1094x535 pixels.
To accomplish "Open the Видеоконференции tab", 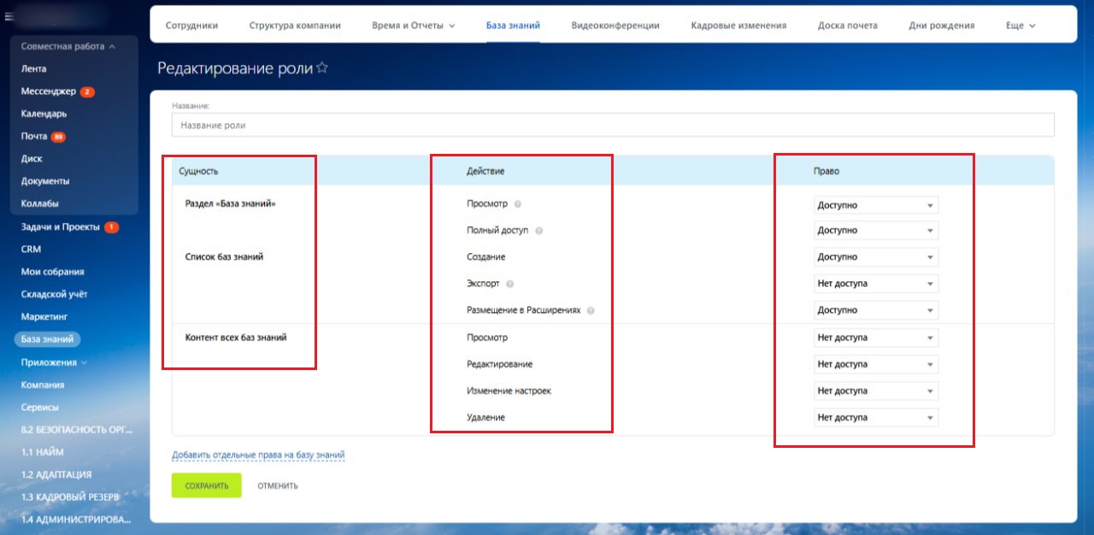I will pyautogui.click(x=615, y=26).
